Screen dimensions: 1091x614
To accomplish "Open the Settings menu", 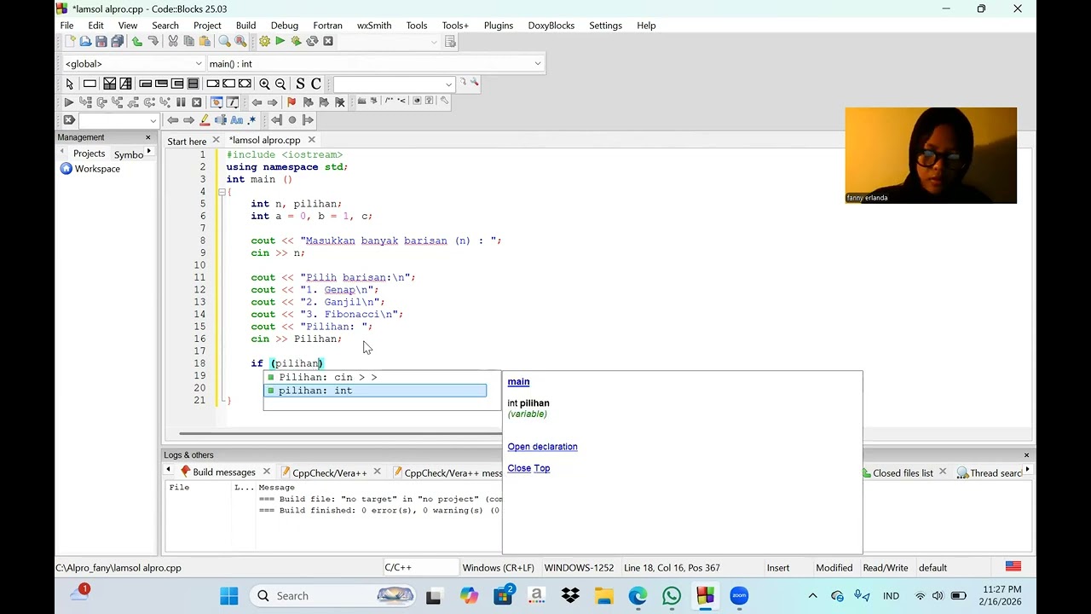I will pos(605,26).
